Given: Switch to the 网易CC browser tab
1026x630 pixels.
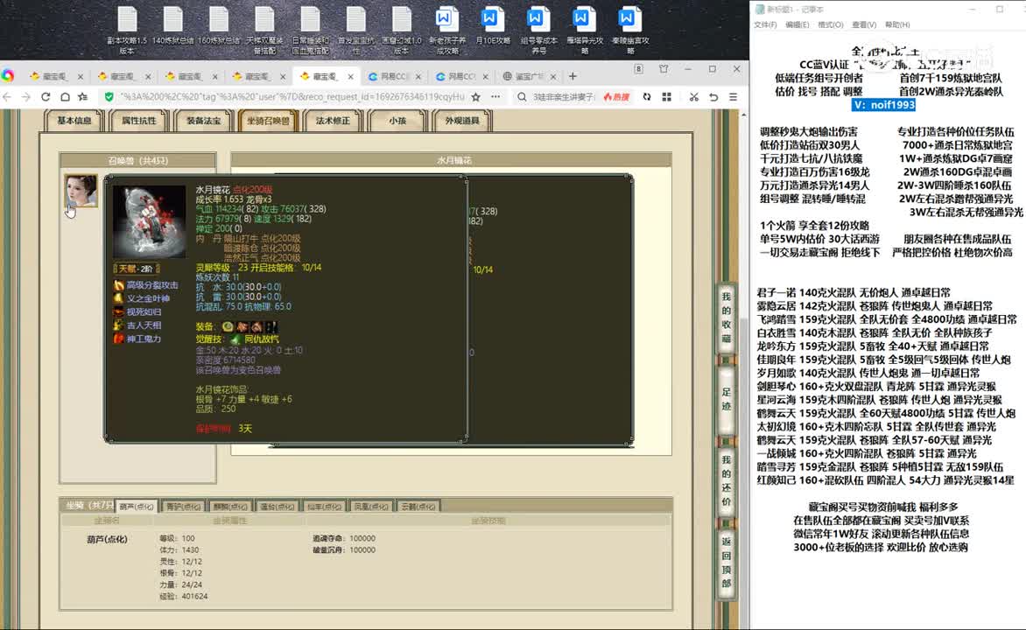Looking at the screenshot, I should [394, 76].
